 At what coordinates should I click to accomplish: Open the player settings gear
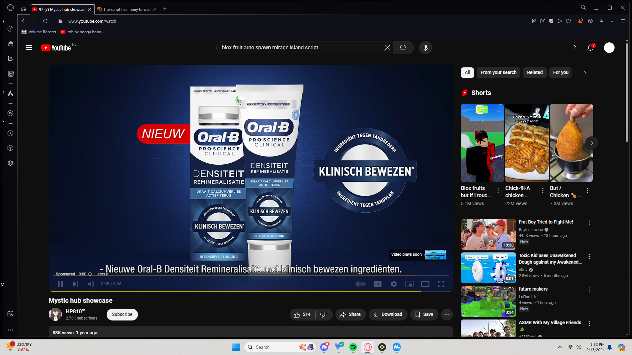pyautogui.click(x=394, y=284)
